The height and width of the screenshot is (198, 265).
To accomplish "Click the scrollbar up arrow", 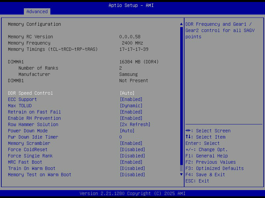I will 181,24.
